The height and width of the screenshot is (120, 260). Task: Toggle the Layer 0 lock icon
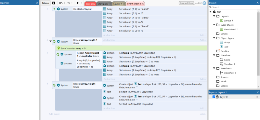tap(217, 97)
